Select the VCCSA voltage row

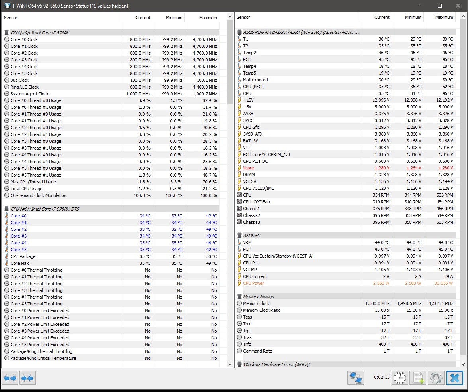click(x=345, y=181)
